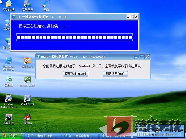Maximize the 一键备份恢复系统 v1.4 window
186x139 pixels.
click(x=132, y=17)
